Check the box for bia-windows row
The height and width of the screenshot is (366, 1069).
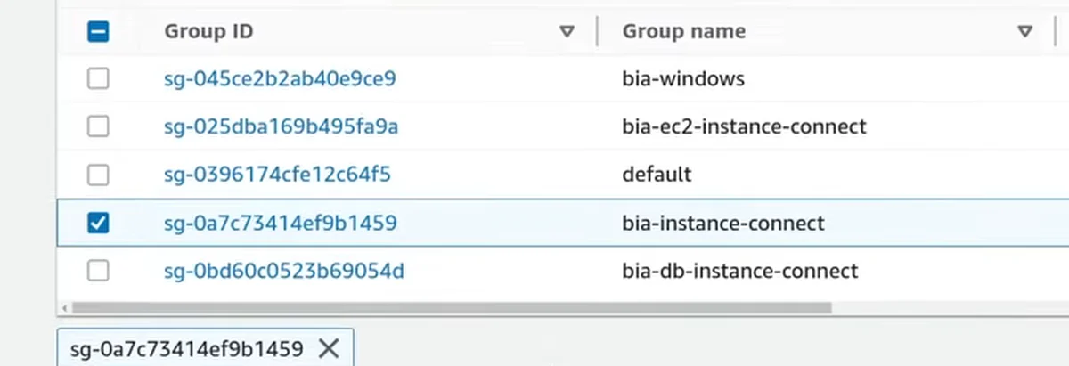tap(98, 78)
